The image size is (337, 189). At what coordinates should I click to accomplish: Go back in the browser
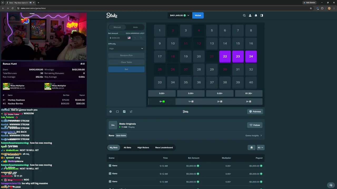pos(3,8)
